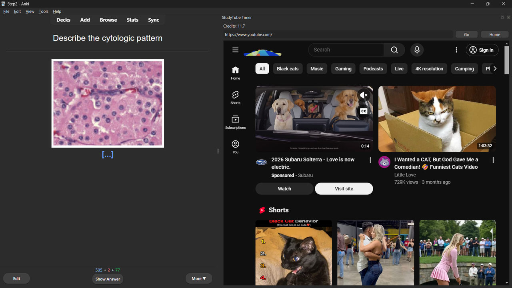
Task: Open YouTube settings three-dot menu
Action: point(456,50)
